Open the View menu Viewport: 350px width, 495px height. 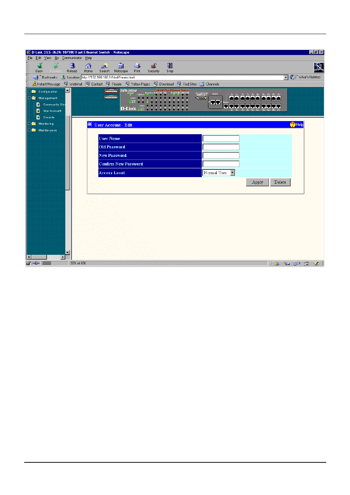[48, 58]
